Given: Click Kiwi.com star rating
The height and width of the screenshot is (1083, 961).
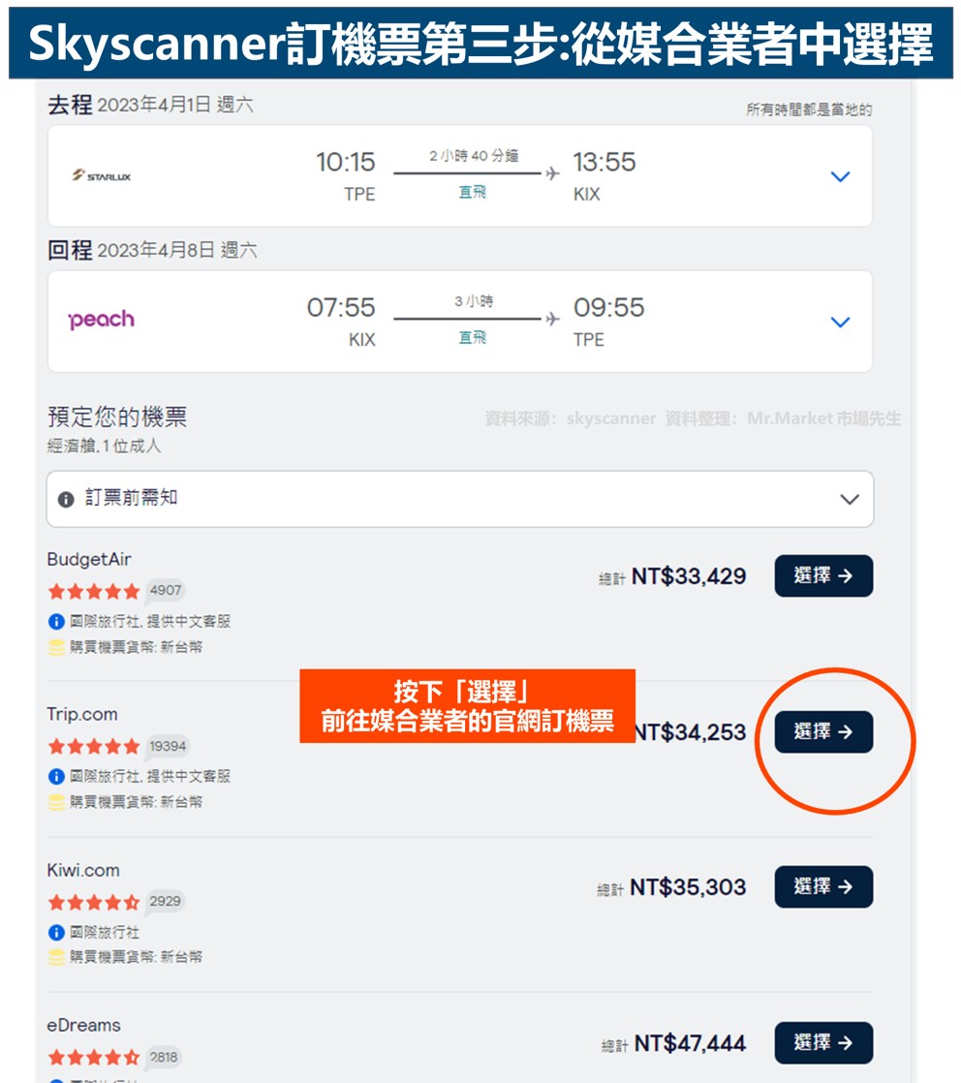Looking at the screenshot, I should pos(94,902).
